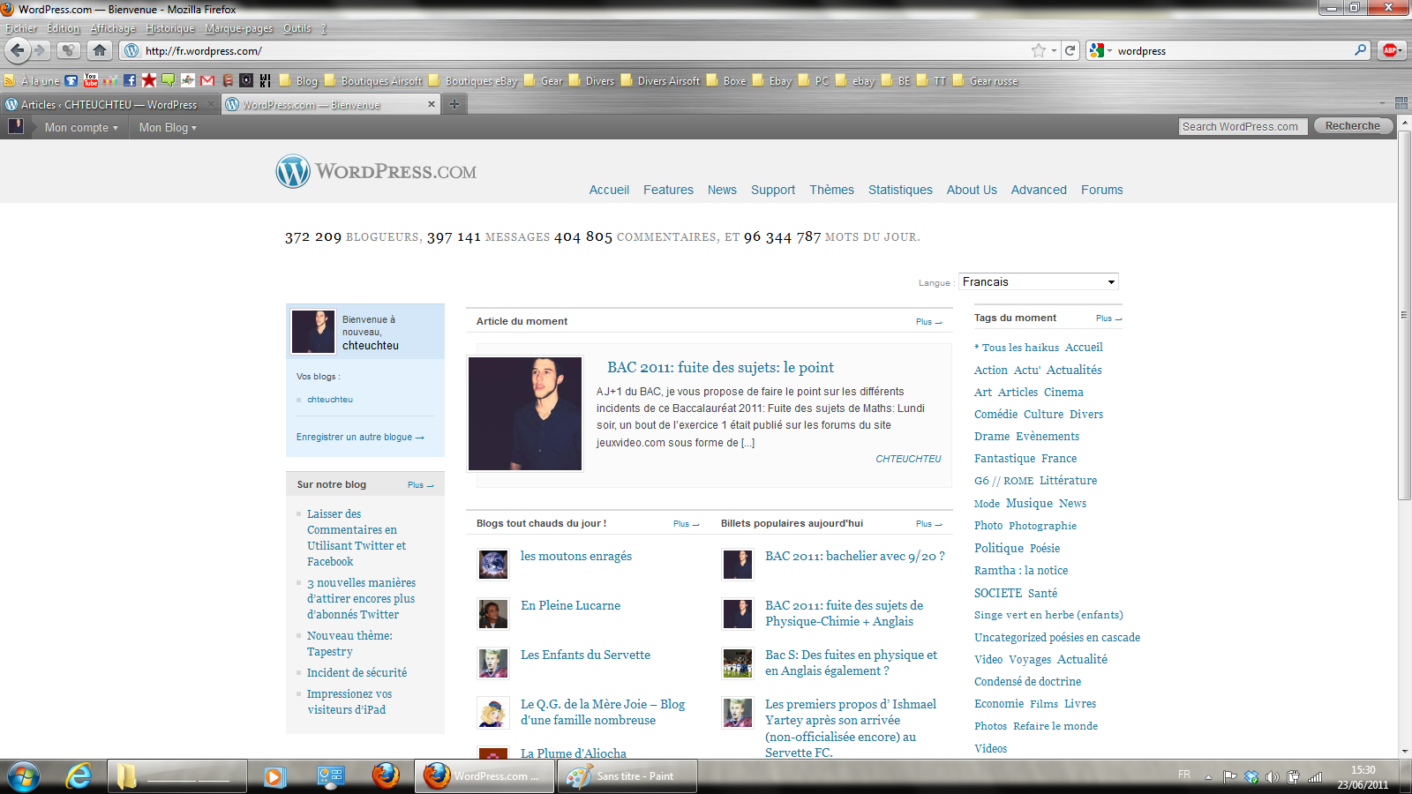Screen dimensions: 1412x794
Task: Open 'Incident de sécurité' blog post link
Action: [357, 672]
